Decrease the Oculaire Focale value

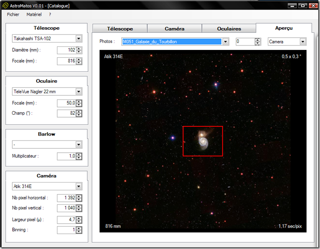[x=79, y=105]
